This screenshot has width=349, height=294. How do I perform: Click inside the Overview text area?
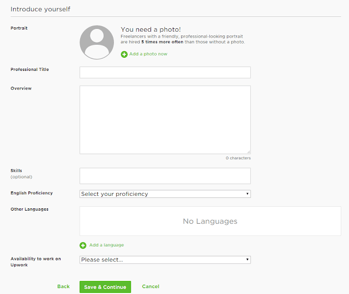click(165, 119)
